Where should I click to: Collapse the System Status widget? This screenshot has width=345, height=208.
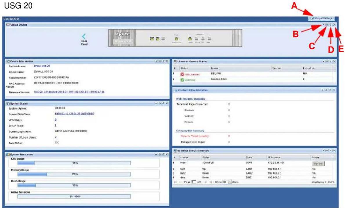(x=156, y=103)
